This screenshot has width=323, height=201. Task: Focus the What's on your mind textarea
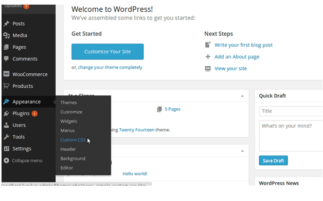291,136
